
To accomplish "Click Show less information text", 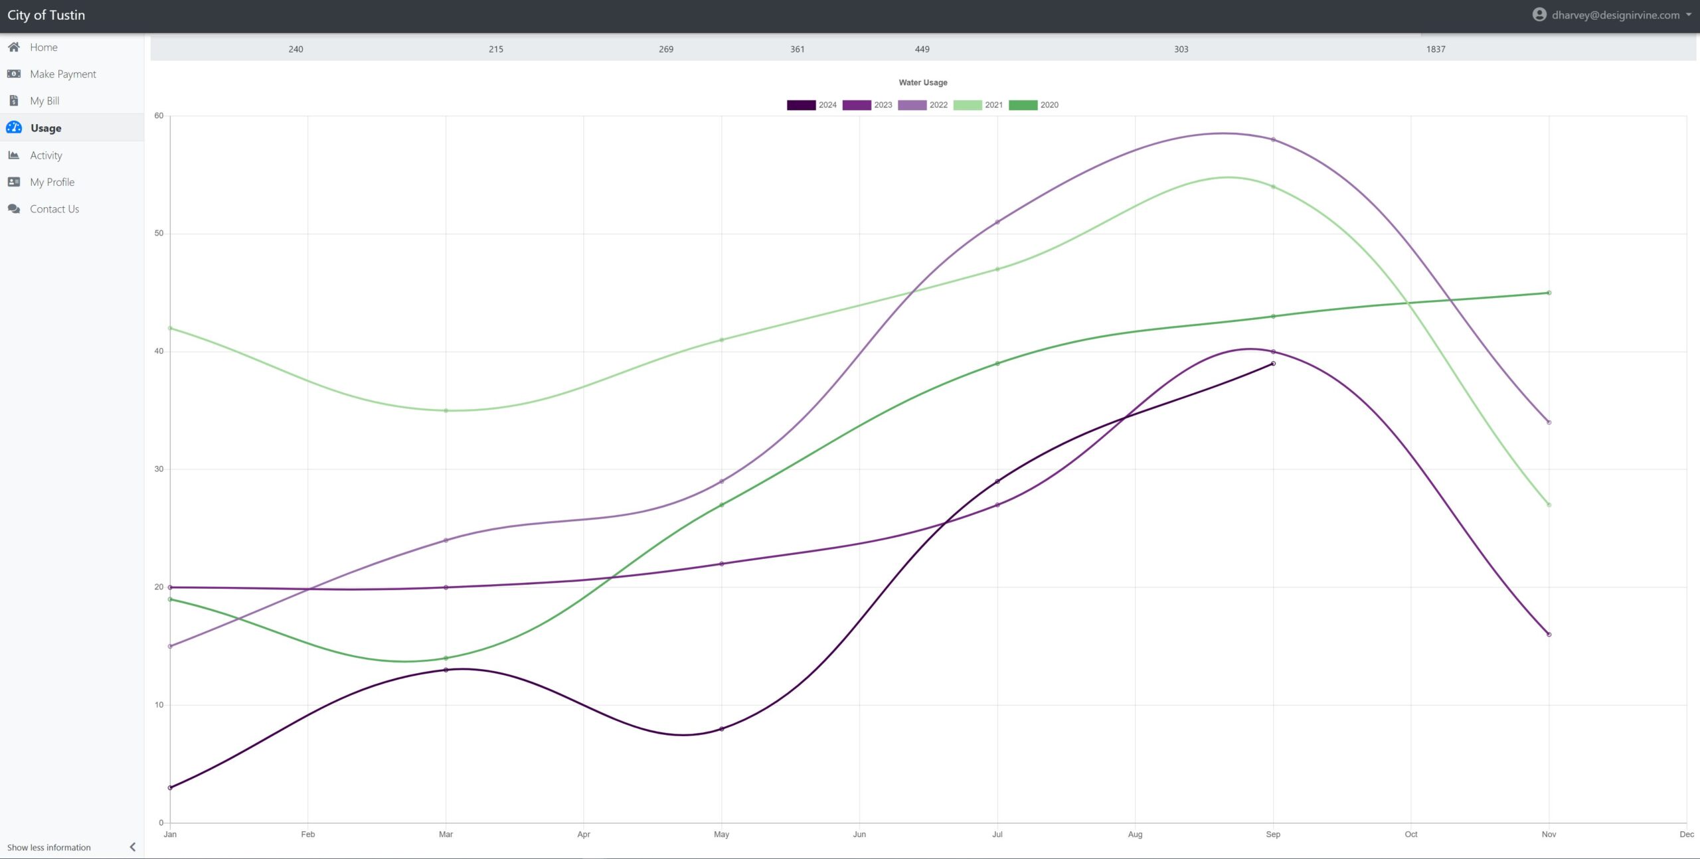I will pos(49,848).
